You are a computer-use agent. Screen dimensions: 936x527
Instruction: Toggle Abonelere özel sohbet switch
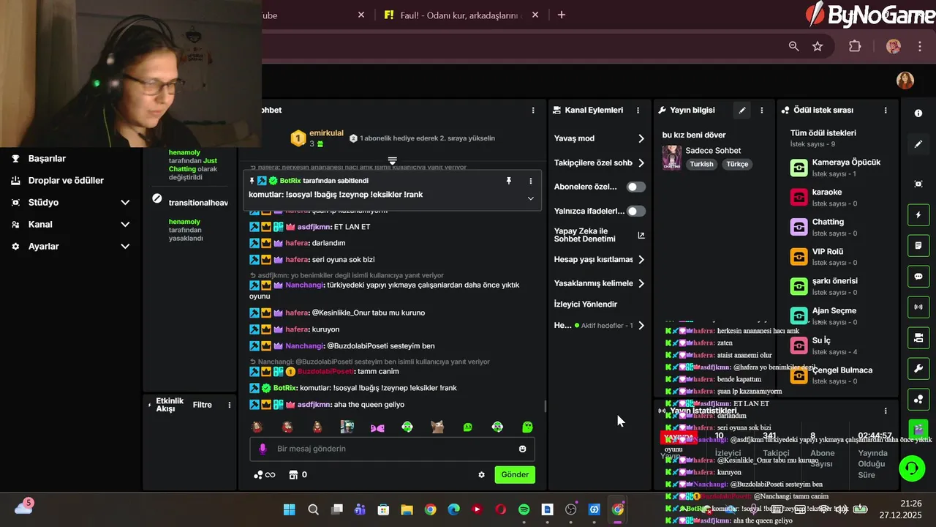[x=636, y=187]
